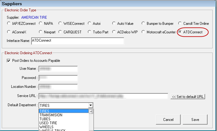Toggle Post Orders to Accounts Payable
Viewport: 217px width, 131px height.
[x=9, y=61]
